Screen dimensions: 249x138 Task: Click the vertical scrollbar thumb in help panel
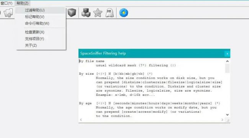tap(228, 68)
